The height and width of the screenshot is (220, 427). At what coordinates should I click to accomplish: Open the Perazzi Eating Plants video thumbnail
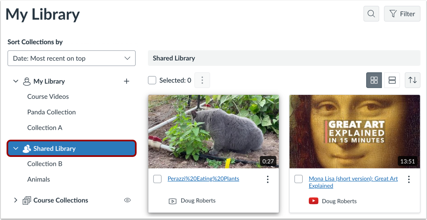point(213,132)
